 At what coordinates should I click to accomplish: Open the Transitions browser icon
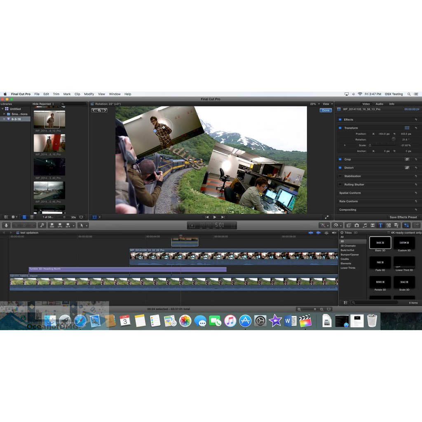373,225
